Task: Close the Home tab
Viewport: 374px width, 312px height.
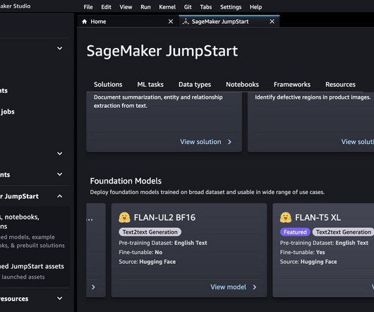Action: click(x=171, y=21)
